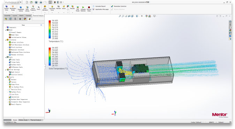Click Generate Report

pos(99,6)
